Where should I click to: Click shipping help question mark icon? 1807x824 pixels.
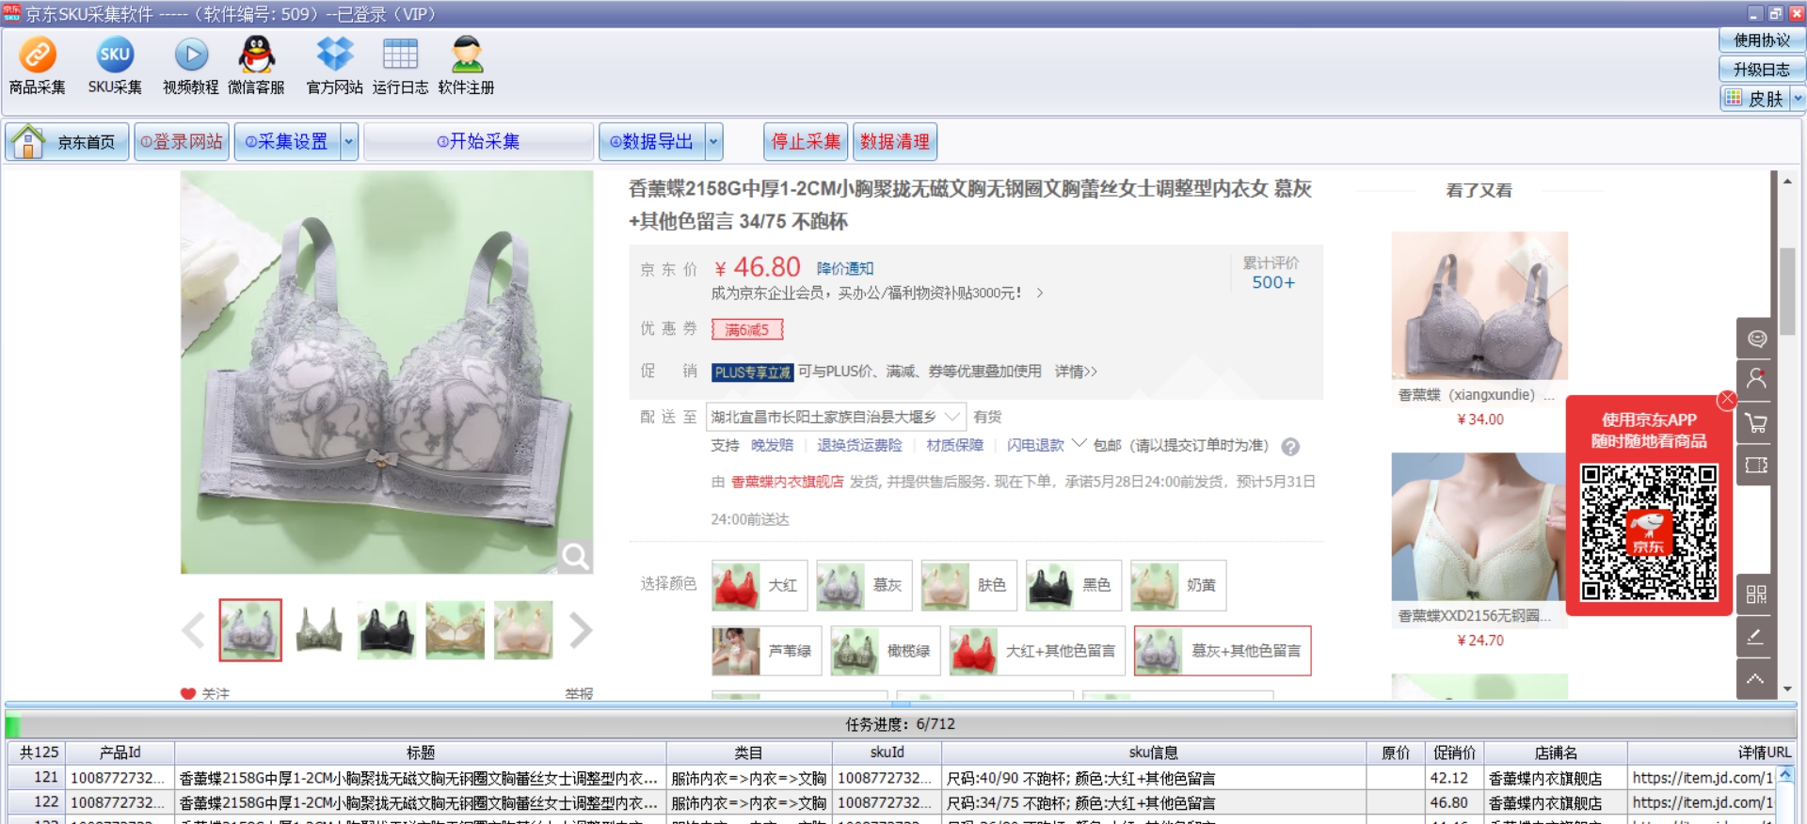click(1290, 447)
